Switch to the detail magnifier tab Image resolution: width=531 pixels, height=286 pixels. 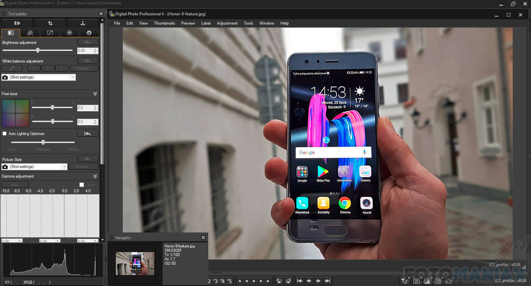click(x=30, y=33)
